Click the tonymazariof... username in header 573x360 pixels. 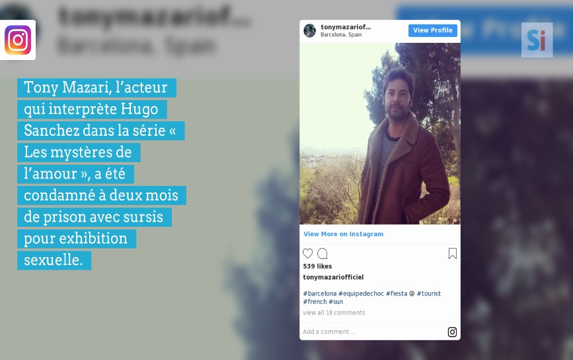click(x=346, y=27)
